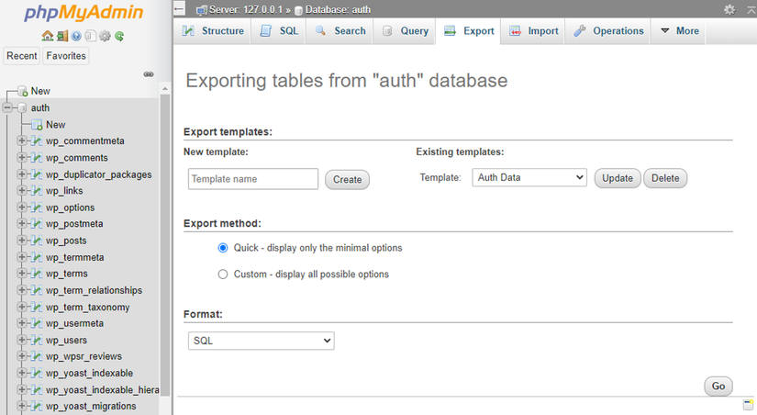This screenshot has width=757, height=415.
Task: Open the wp_yoast_indexable_hiera table
Action: point(103,390)
